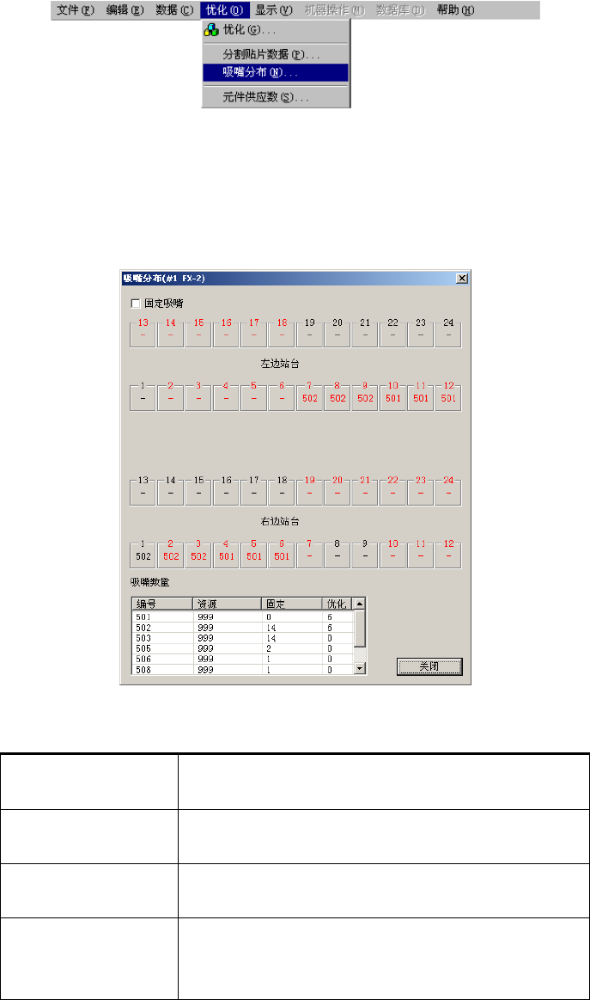Click 右边站台 empty slot 8
The width and height of the screenshot is (590, 1000).
(x=338, y=555)
